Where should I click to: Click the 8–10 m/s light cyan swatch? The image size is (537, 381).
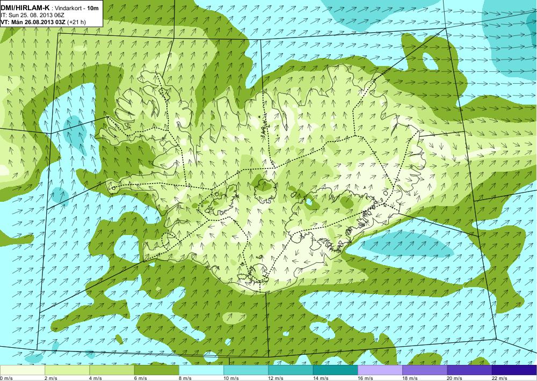201,370
